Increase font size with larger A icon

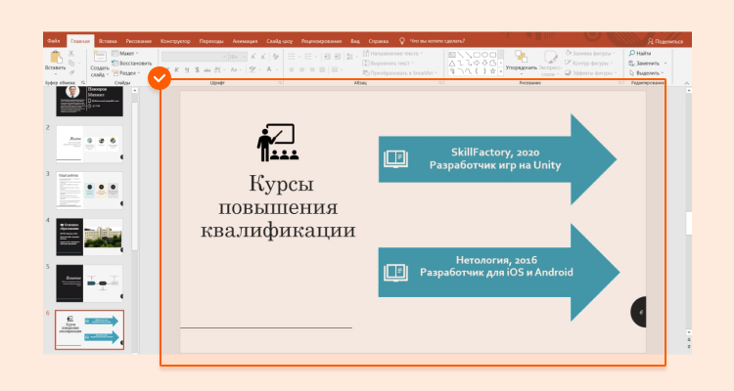252,57
